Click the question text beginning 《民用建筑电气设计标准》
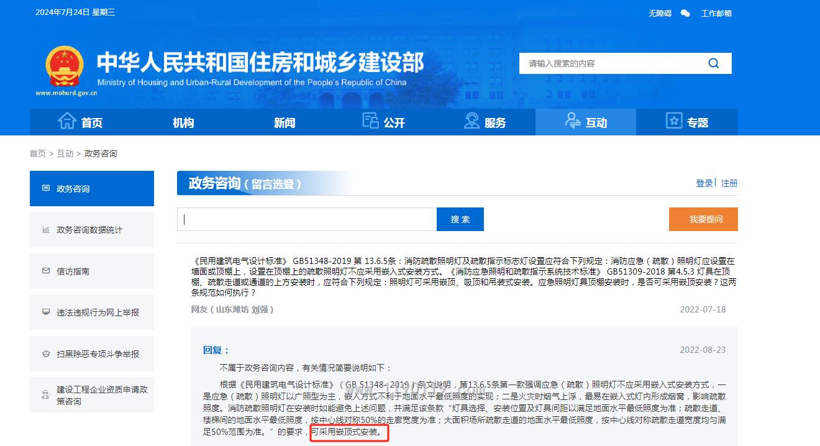 point(463,276)
